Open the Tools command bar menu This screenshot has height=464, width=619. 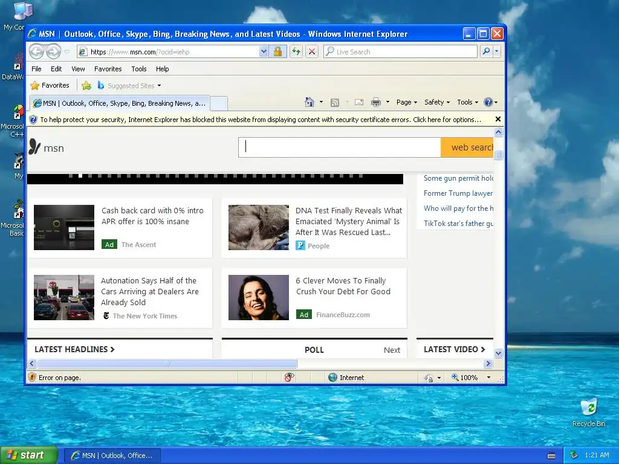tap(468, 102)
